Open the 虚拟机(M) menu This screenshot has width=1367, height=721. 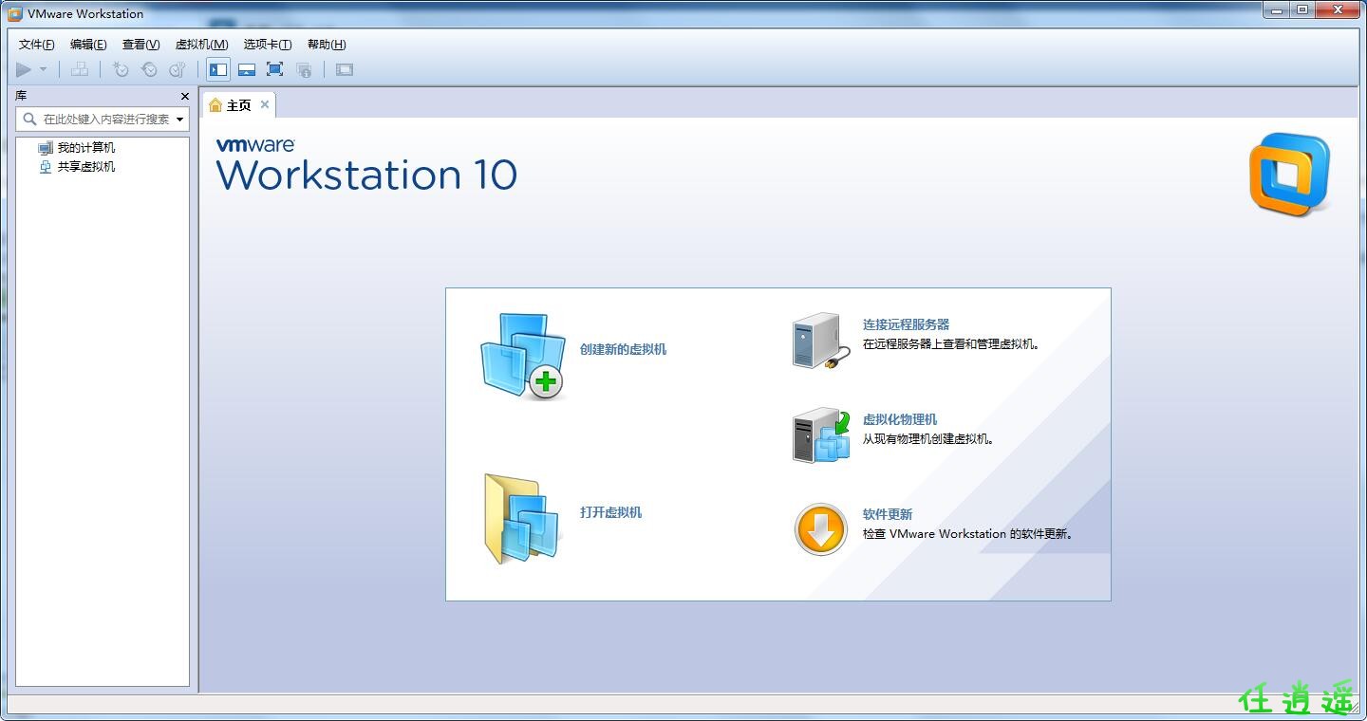(201, 45)
